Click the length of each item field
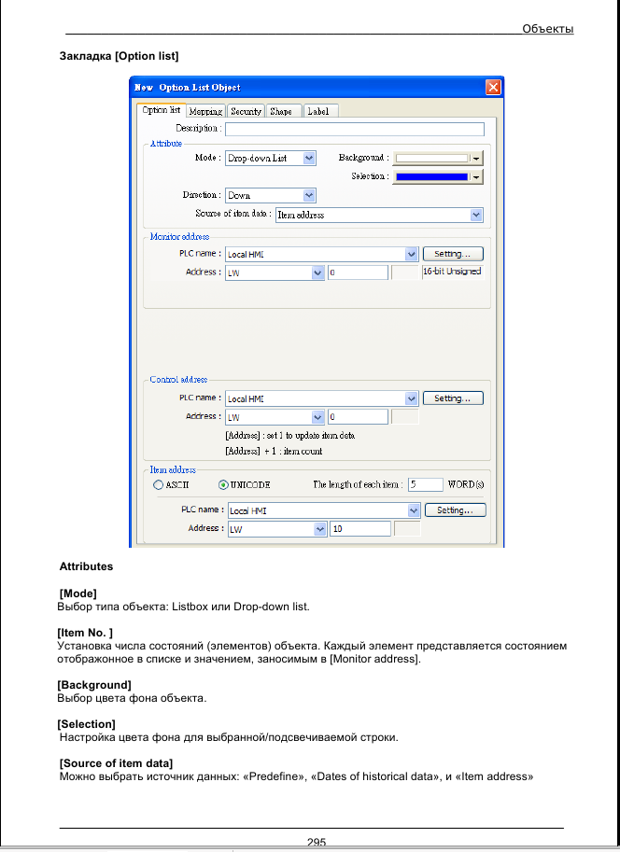This screenshot has height=852, width=620. pos(425,484)
